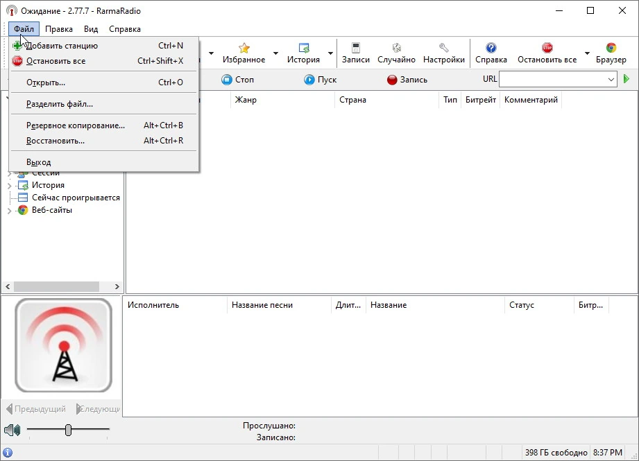Viewport: 639px width, 461px height.
Task: Pick a random station with Случайно dice icon
Action: click(x=397, y=48)
